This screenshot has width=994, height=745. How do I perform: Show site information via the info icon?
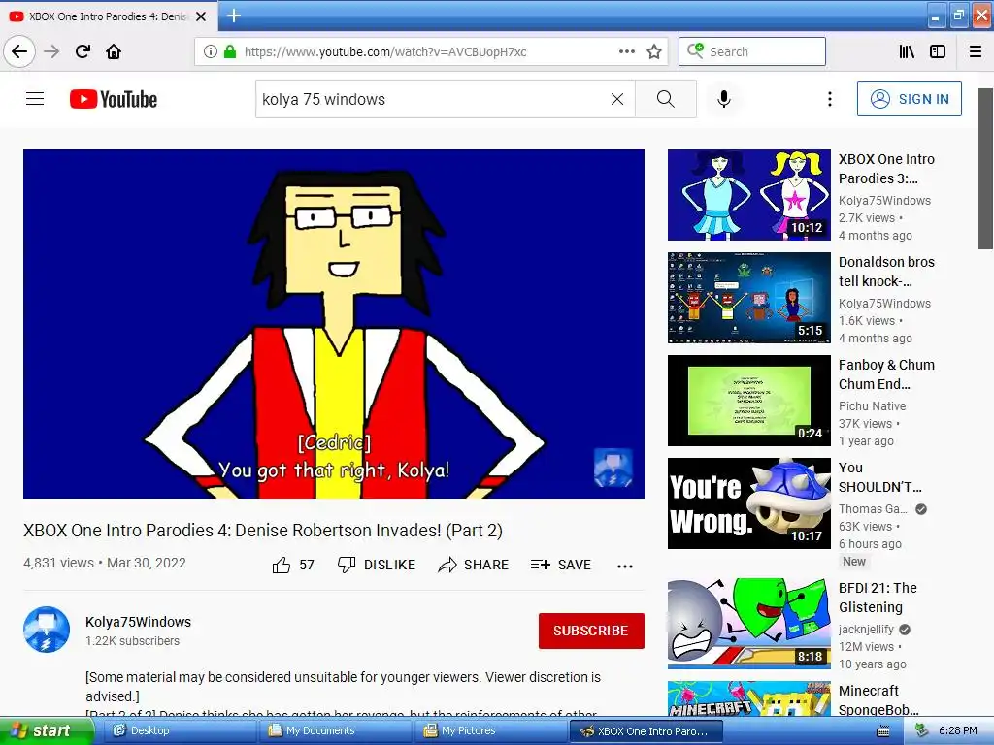211,51
